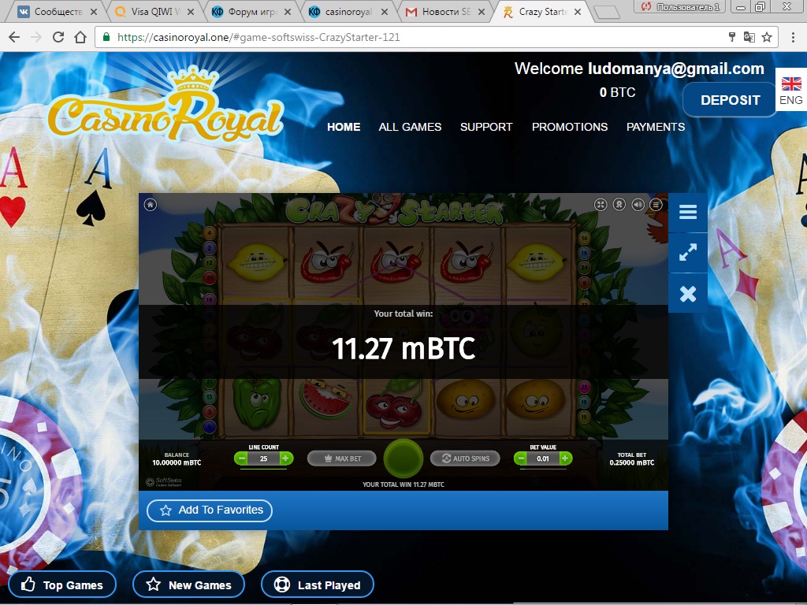Select payline 18 marker
The width and height of the screenshot is (807, 605).
click(584, 253)
